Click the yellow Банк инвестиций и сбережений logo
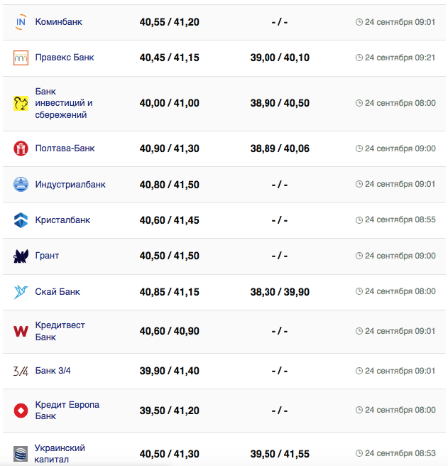Image resolution: width=448 pixels, height=466 pixels. (x=21, y=103)
